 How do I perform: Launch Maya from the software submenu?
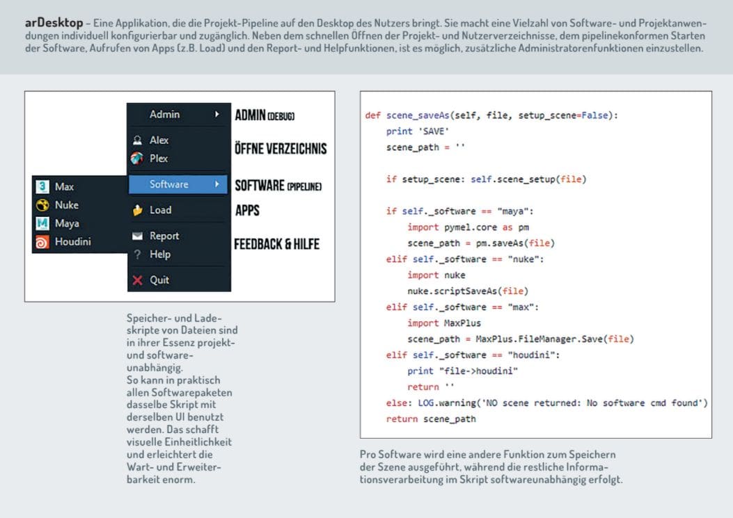point(79,223)
